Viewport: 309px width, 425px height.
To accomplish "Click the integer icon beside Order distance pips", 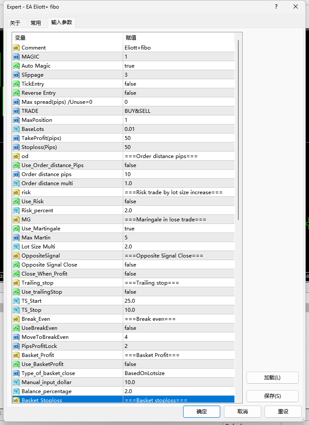I will click(16, 174).
